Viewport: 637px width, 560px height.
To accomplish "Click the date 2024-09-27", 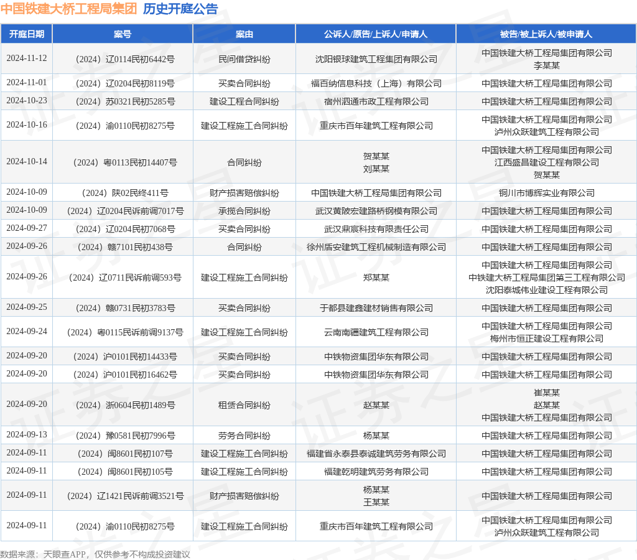I will pos(26,228).
